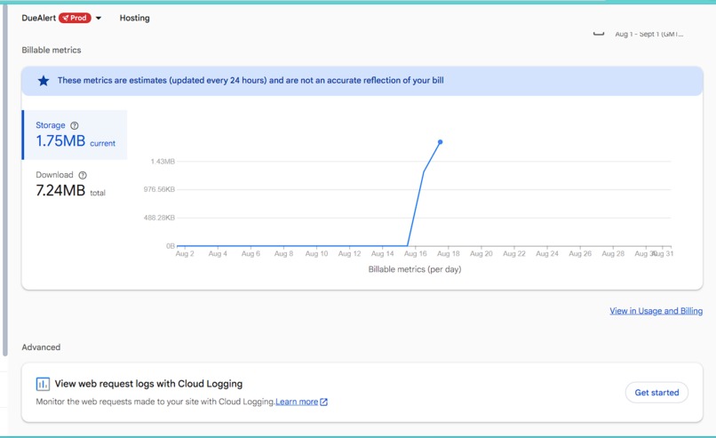Image resolution: width=716 pixels, height=438 pixels.
Task: Open the Hosting section label
Action: [135, 18]
